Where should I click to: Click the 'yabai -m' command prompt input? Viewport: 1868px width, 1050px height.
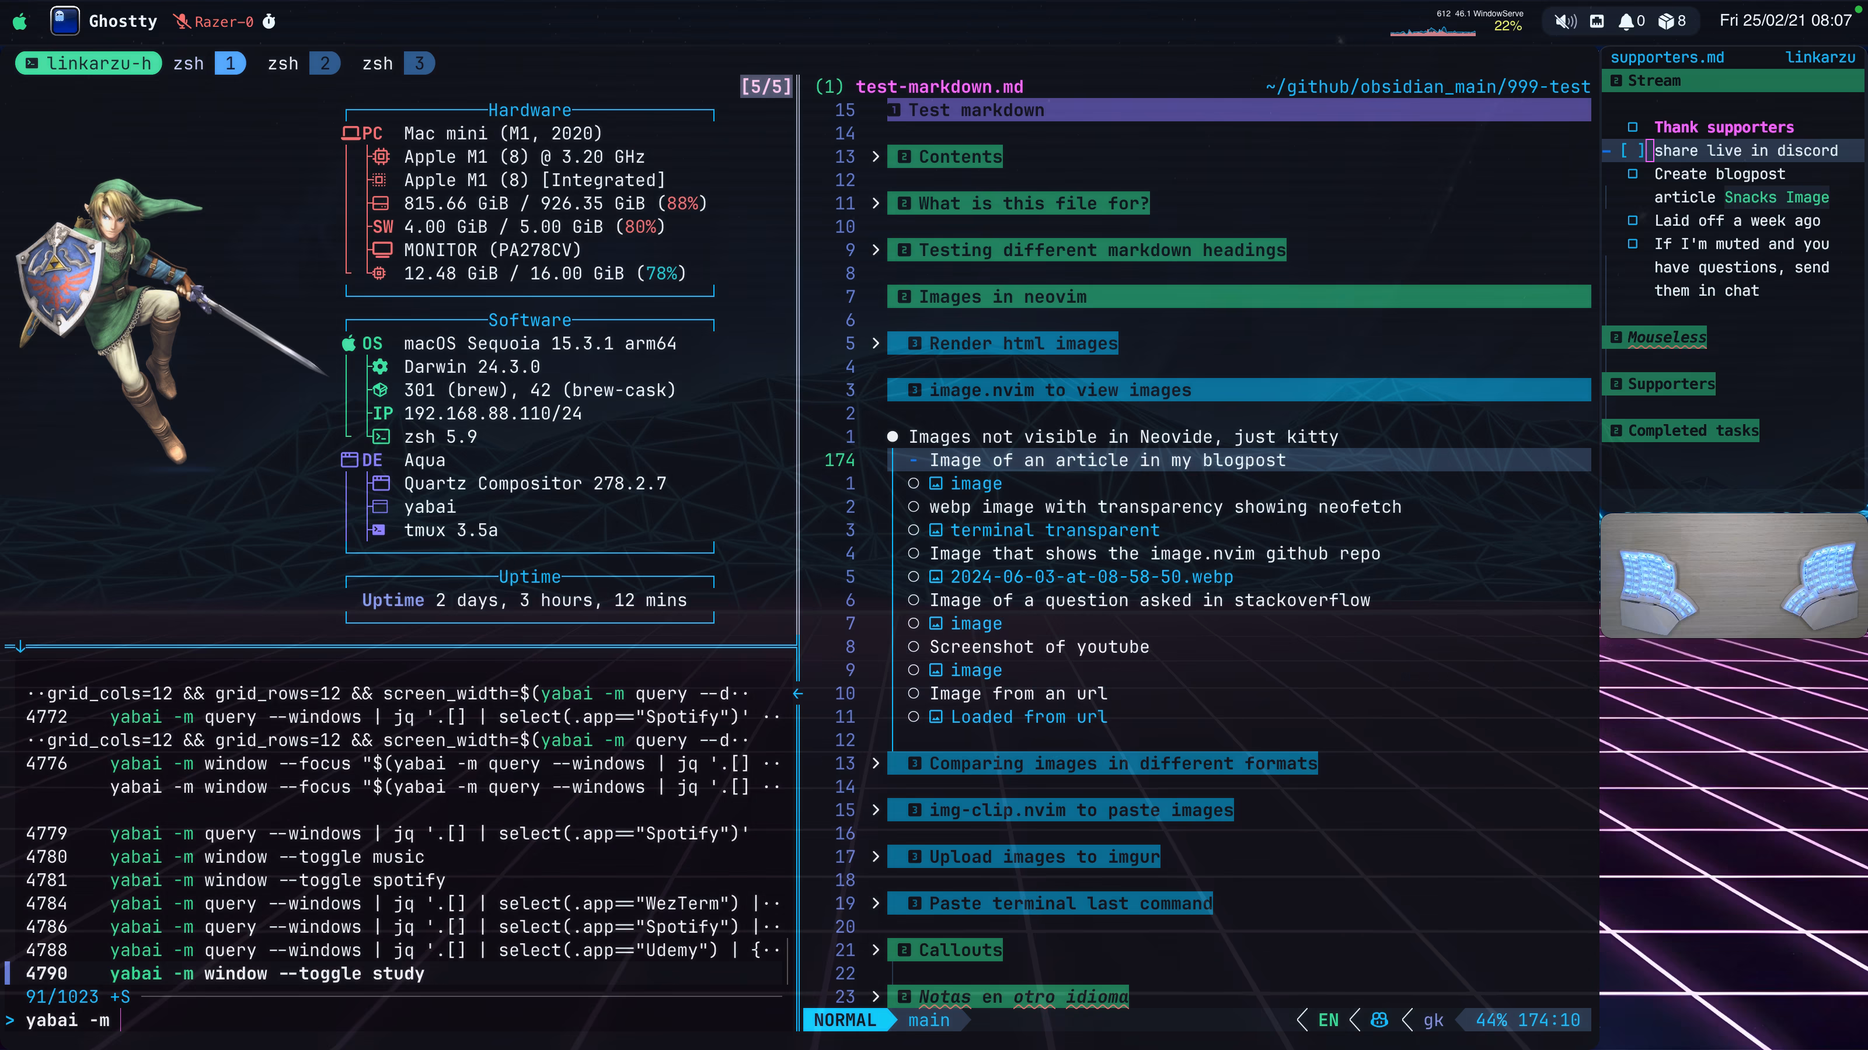tap(68, 1020)
